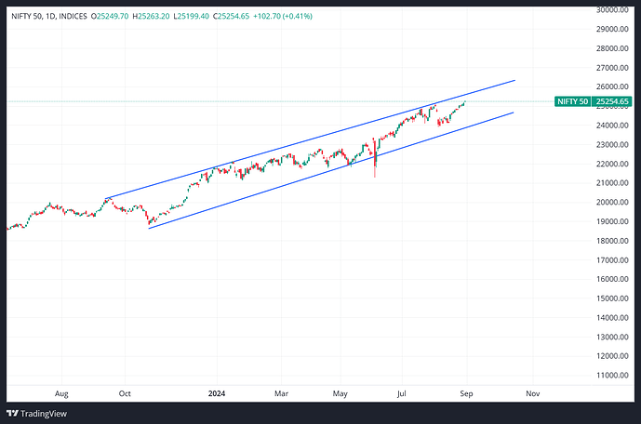Select the open value O25249.70
Image resolution: width=641 pixels, height=424 pixels.
click(x=110, y=17)
